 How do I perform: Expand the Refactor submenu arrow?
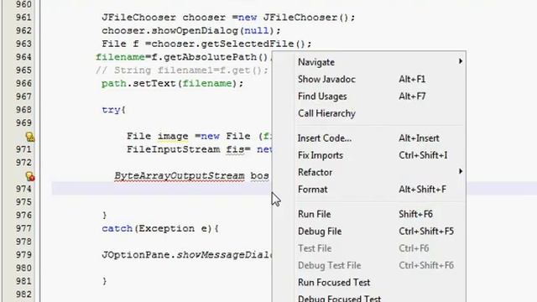point(461,171)
